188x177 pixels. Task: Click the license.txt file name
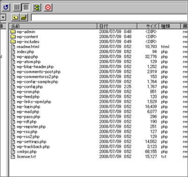26,156
